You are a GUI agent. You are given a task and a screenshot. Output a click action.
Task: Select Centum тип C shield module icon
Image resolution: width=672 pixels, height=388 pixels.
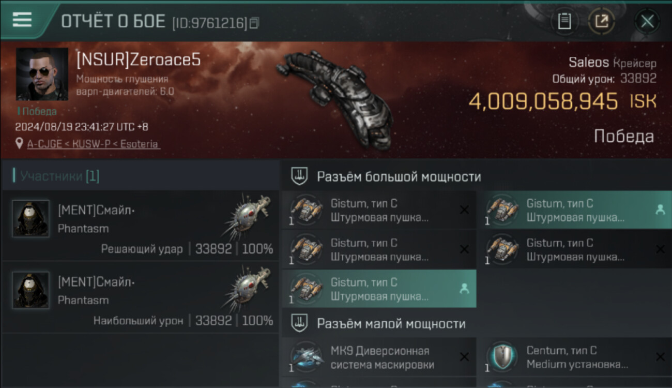502,357
